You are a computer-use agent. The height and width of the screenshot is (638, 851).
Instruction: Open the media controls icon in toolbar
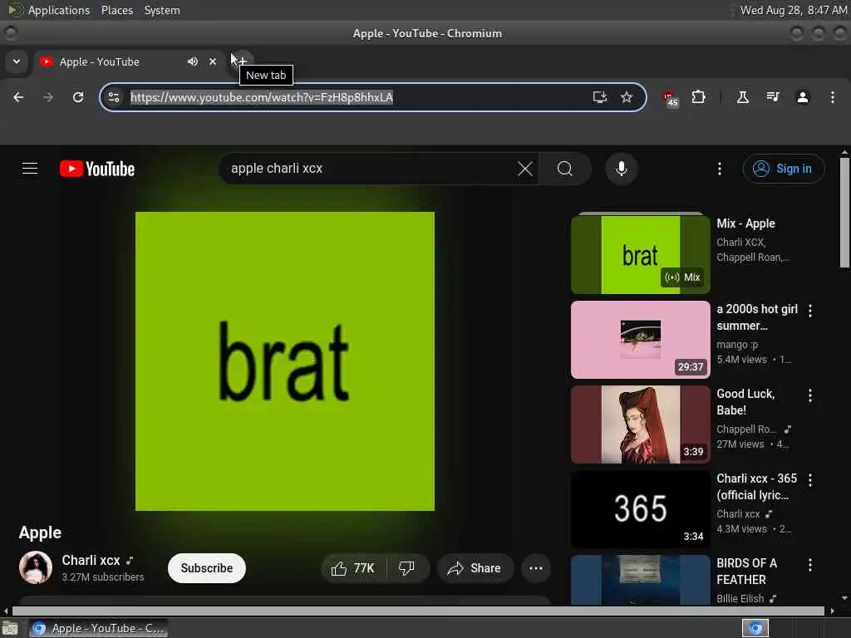(773, 97)
